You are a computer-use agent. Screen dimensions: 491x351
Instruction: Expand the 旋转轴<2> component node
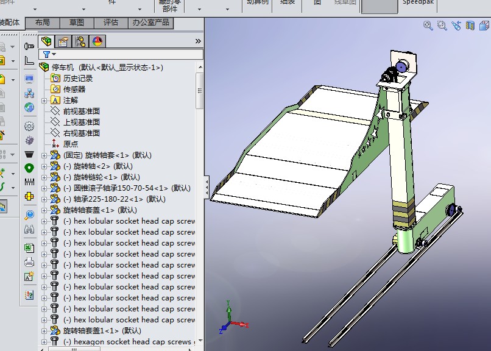point(44,166)
